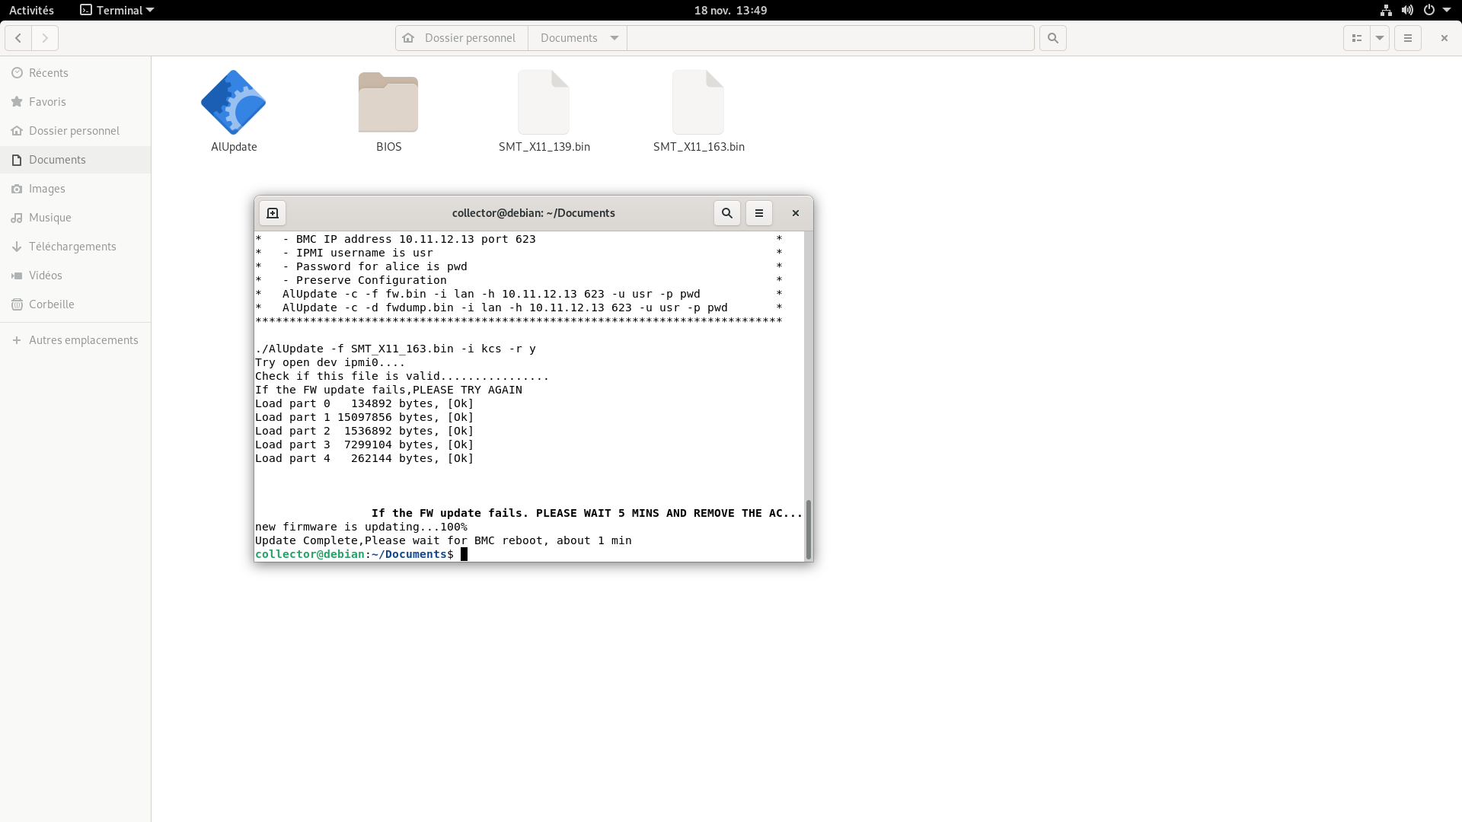Expand the Documents path dropdown
The width and height of the screenshot is (1462, 822).
(x=614, y=38)
